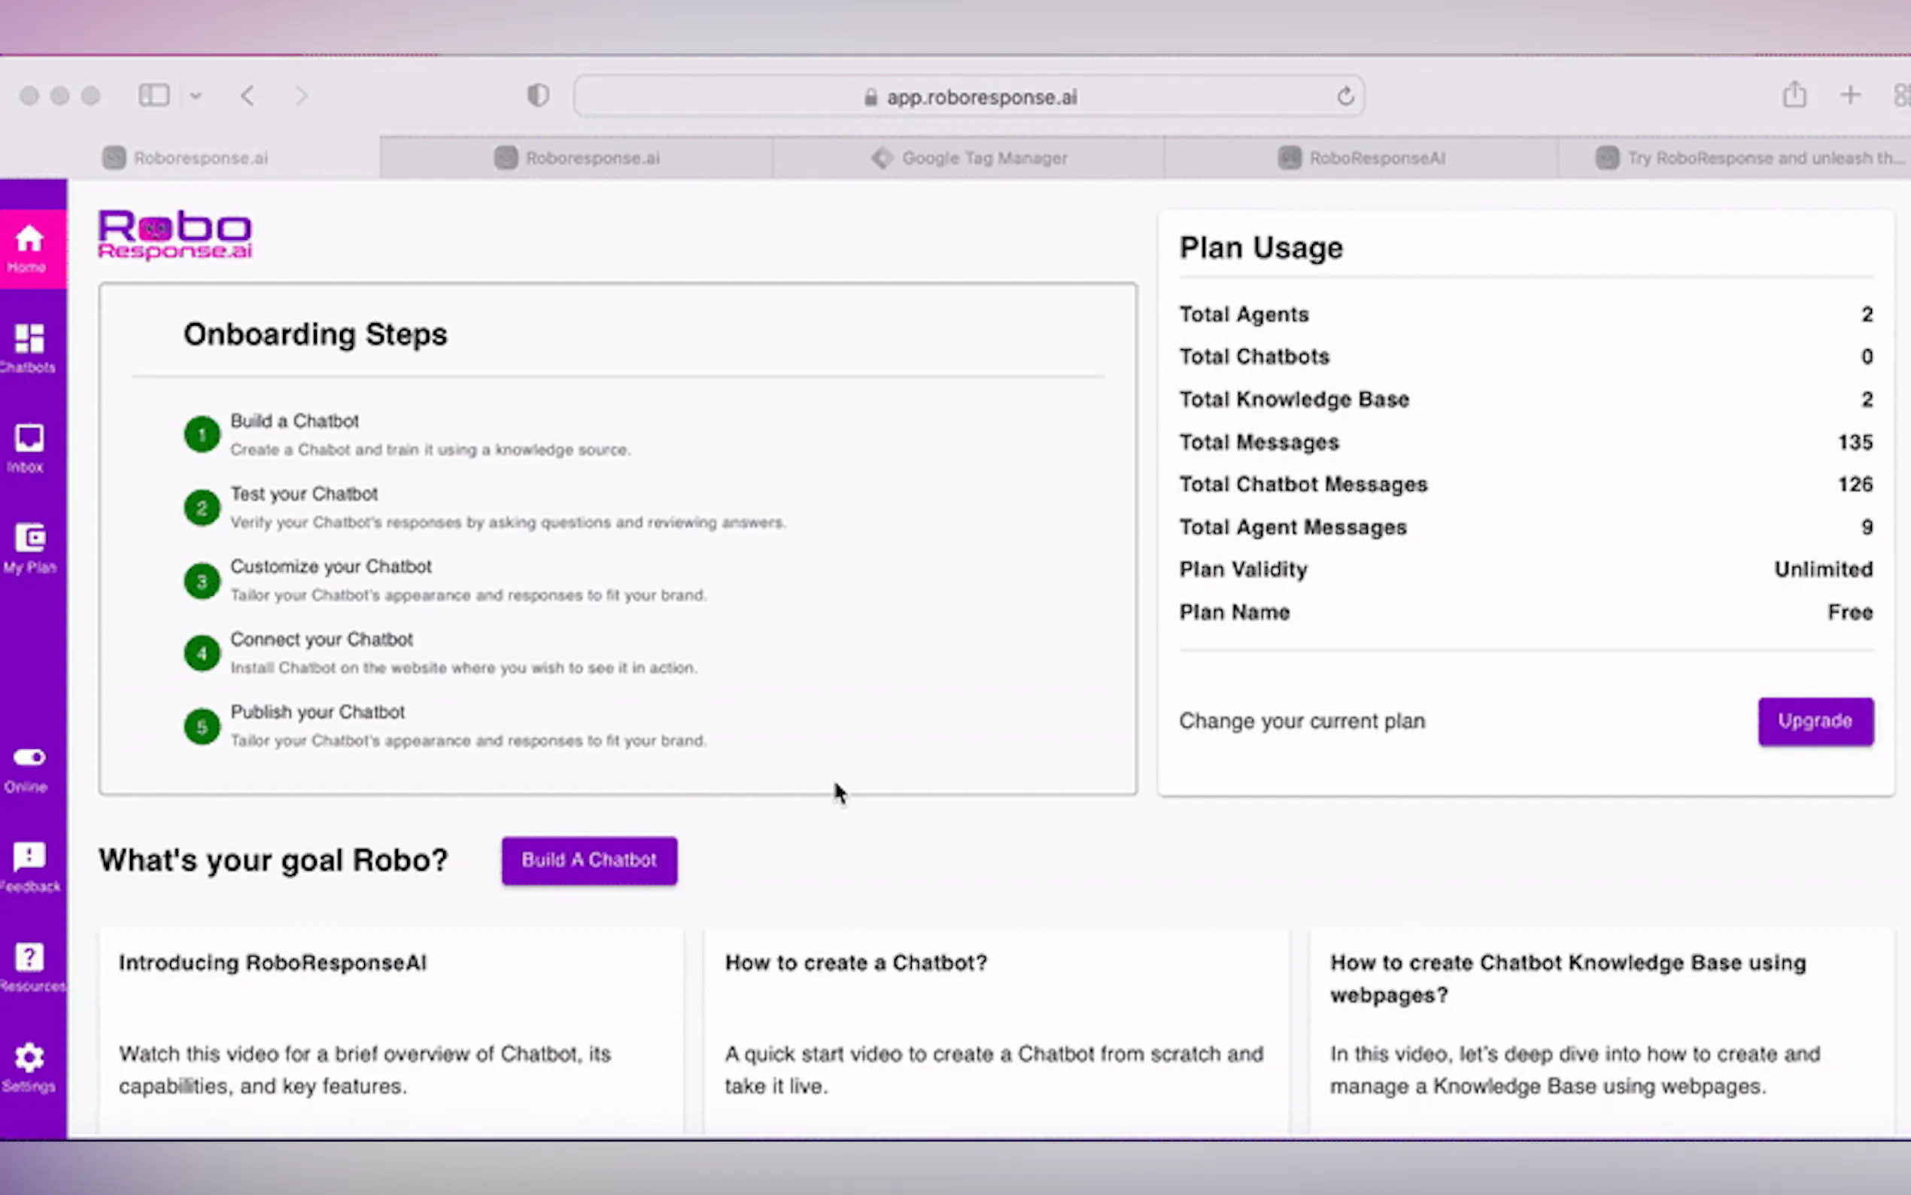The height and width of the screenshot is (1195, 1911).
Task: Open the Chatbots section
Action: (x=29, y=348)
